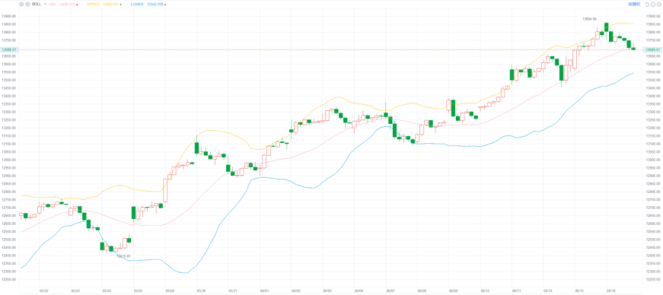Click the 06/16 date label
This screenshot has width=663, height=295.
point(611,290)
